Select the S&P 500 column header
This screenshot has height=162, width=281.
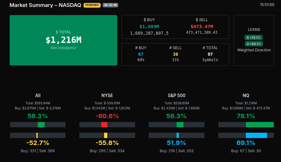[x=177, y=95]
